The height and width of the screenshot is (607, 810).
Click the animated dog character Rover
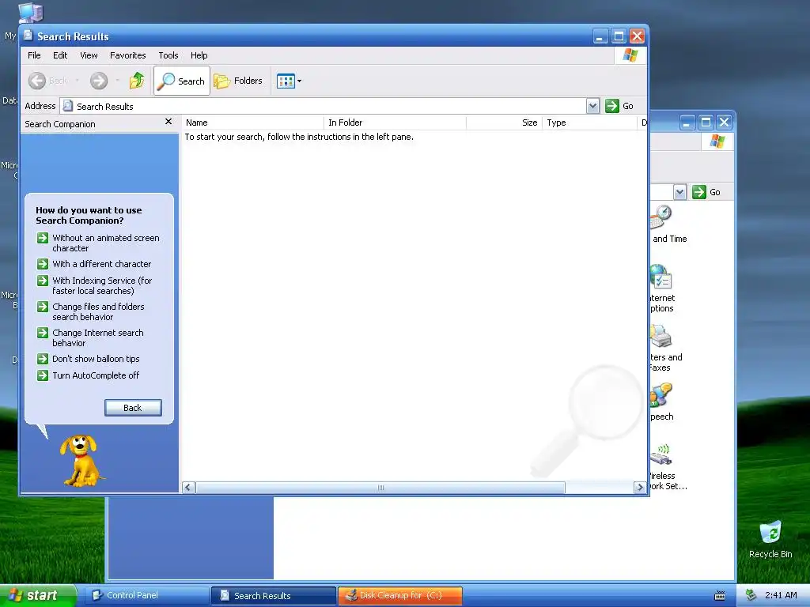(81, 461)
